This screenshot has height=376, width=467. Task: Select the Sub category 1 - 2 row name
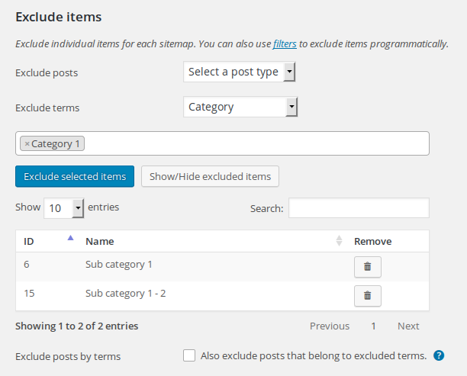pyautogui.click(x=125, y=294)
